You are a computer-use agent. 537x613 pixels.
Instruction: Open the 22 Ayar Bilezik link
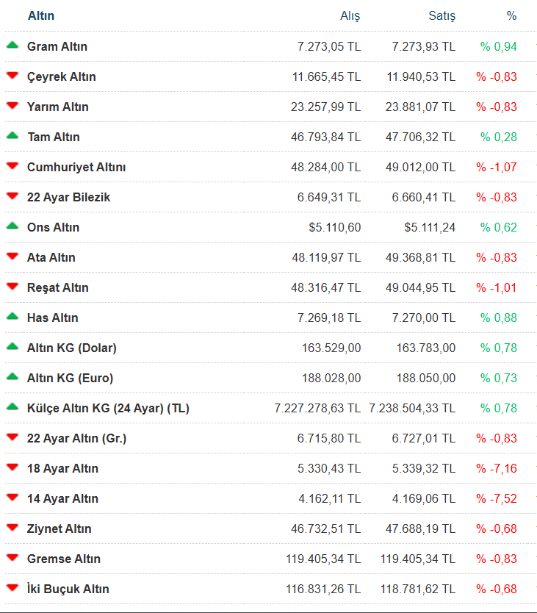click(x=69, y=197)
